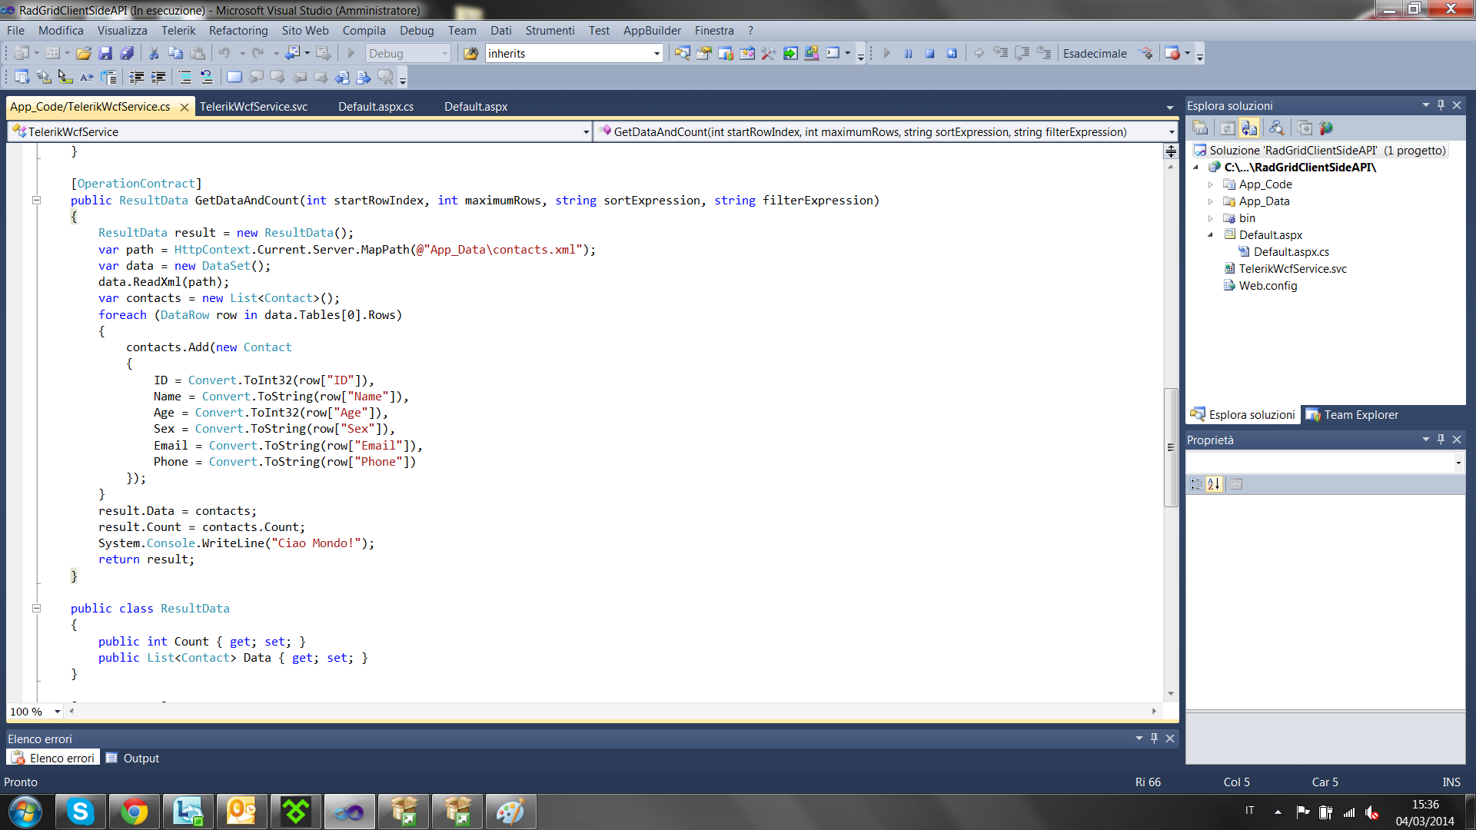This screenshot has height=830, width=1476.
Task: Collapse the ResultData class outline
Action: [x=36, y=609]
